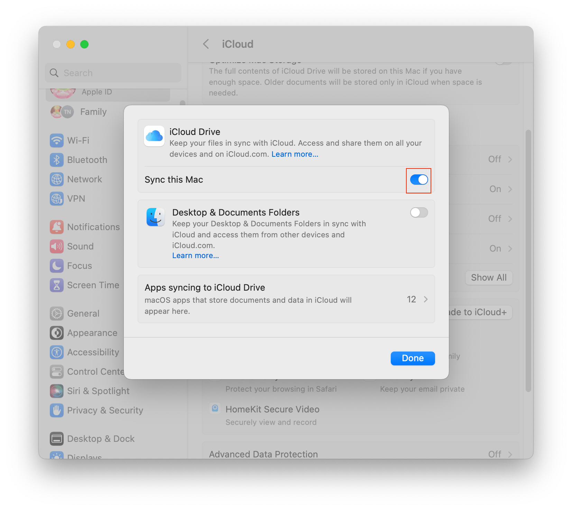The height and width of the screenshot is (510, 572).
Task: Click the Done button
Action: [x=412, y=358]
